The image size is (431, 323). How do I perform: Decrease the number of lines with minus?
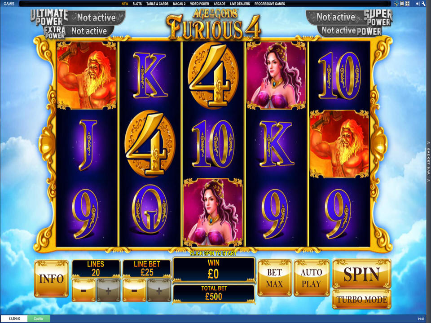pyautogui.click(x=84, y=290)
